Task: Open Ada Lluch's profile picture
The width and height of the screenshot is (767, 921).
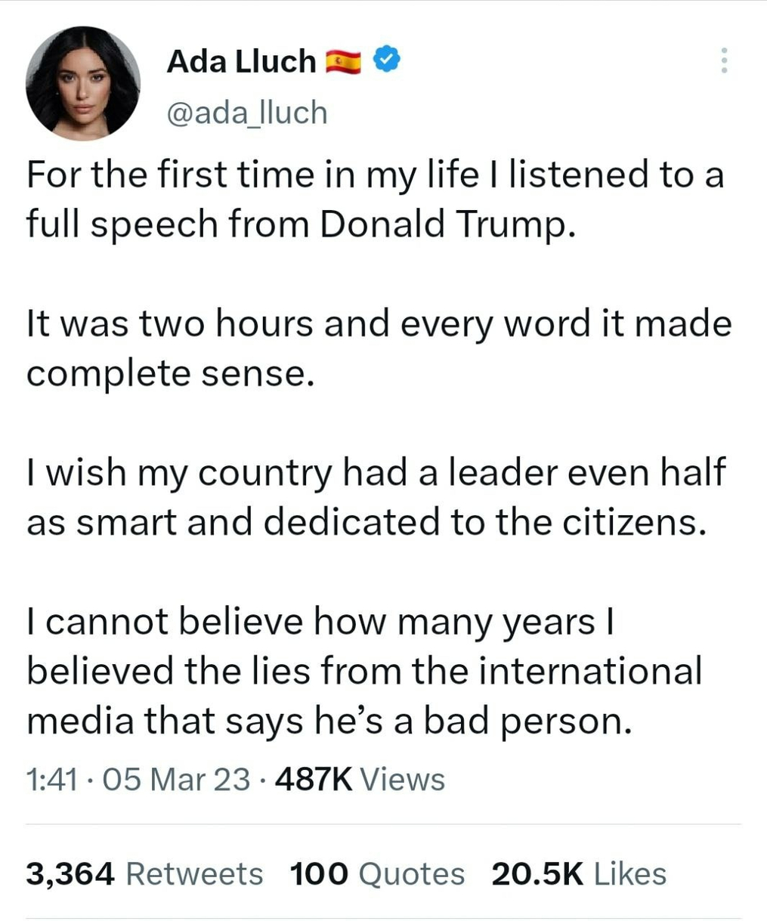Action: tap(82, 83)
